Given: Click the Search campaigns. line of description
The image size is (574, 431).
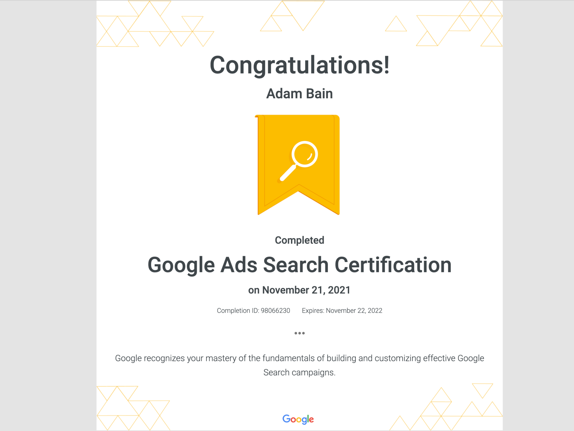Looking at the screenshot, I should coord(299,372).
